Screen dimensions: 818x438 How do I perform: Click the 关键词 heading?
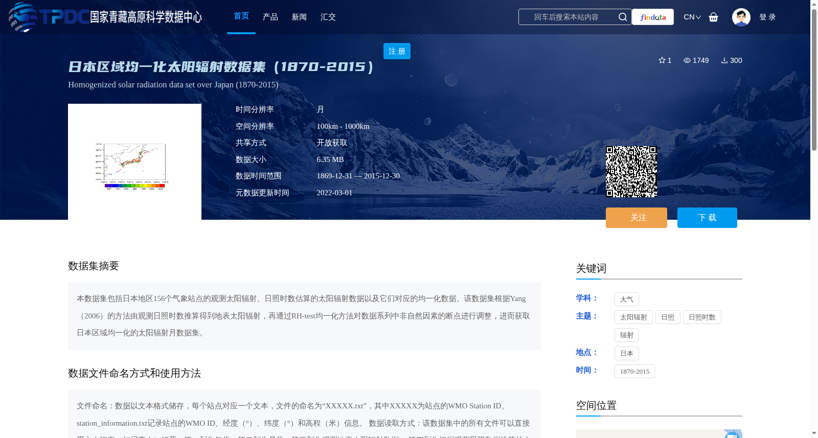[591, 268]
